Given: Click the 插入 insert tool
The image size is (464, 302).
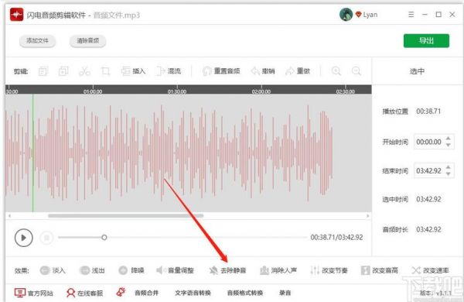Looking at the screenshot, I should coord(133,71).
